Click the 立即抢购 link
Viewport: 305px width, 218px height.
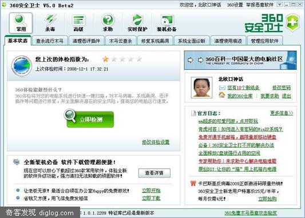point(267,199)
